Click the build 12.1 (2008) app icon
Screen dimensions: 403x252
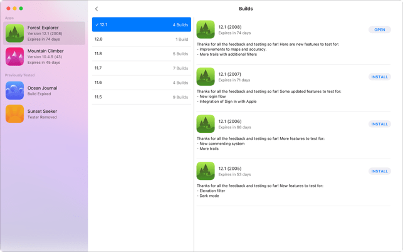206,29
